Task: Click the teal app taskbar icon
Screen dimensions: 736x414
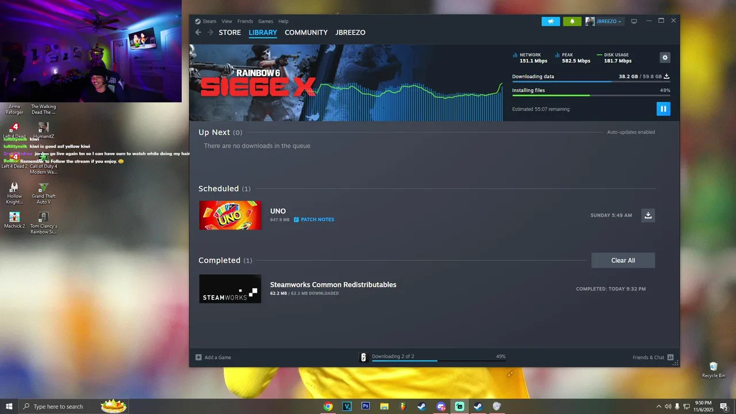Action: [459, 406]
